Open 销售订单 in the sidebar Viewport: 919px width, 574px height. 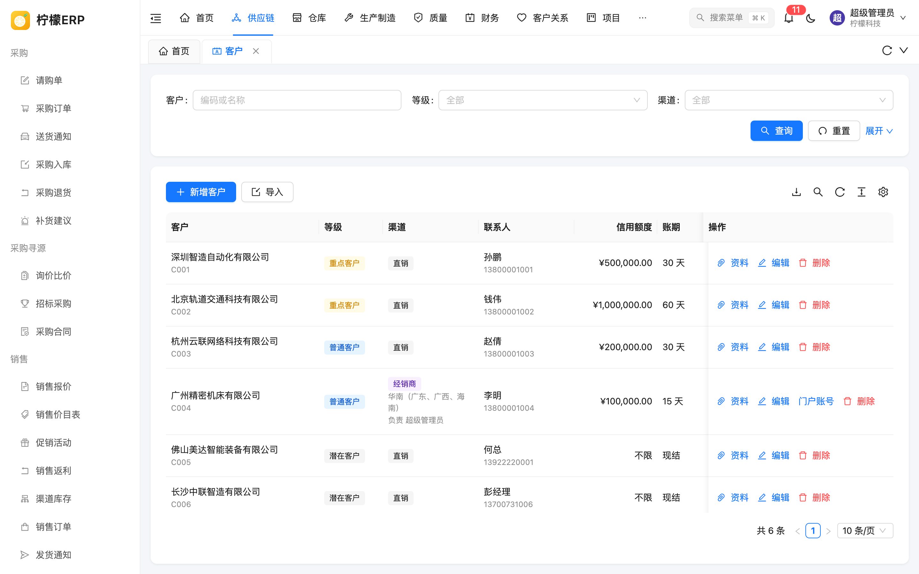tap(70, 527)
